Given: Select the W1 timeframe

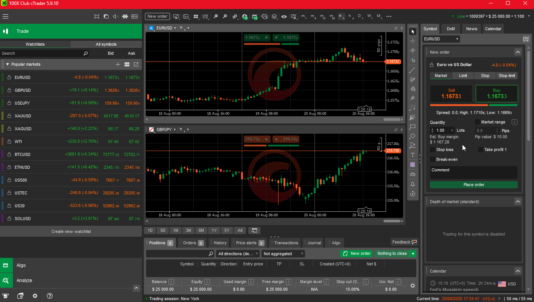Looking at the screenshot, I should coord(370,17).
